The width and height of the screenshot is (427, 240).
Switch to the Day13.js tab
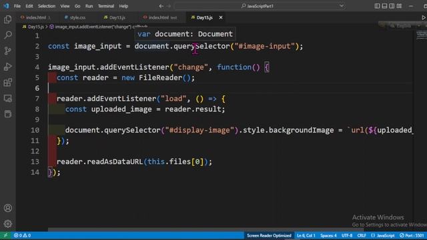(x=117, y=17)
